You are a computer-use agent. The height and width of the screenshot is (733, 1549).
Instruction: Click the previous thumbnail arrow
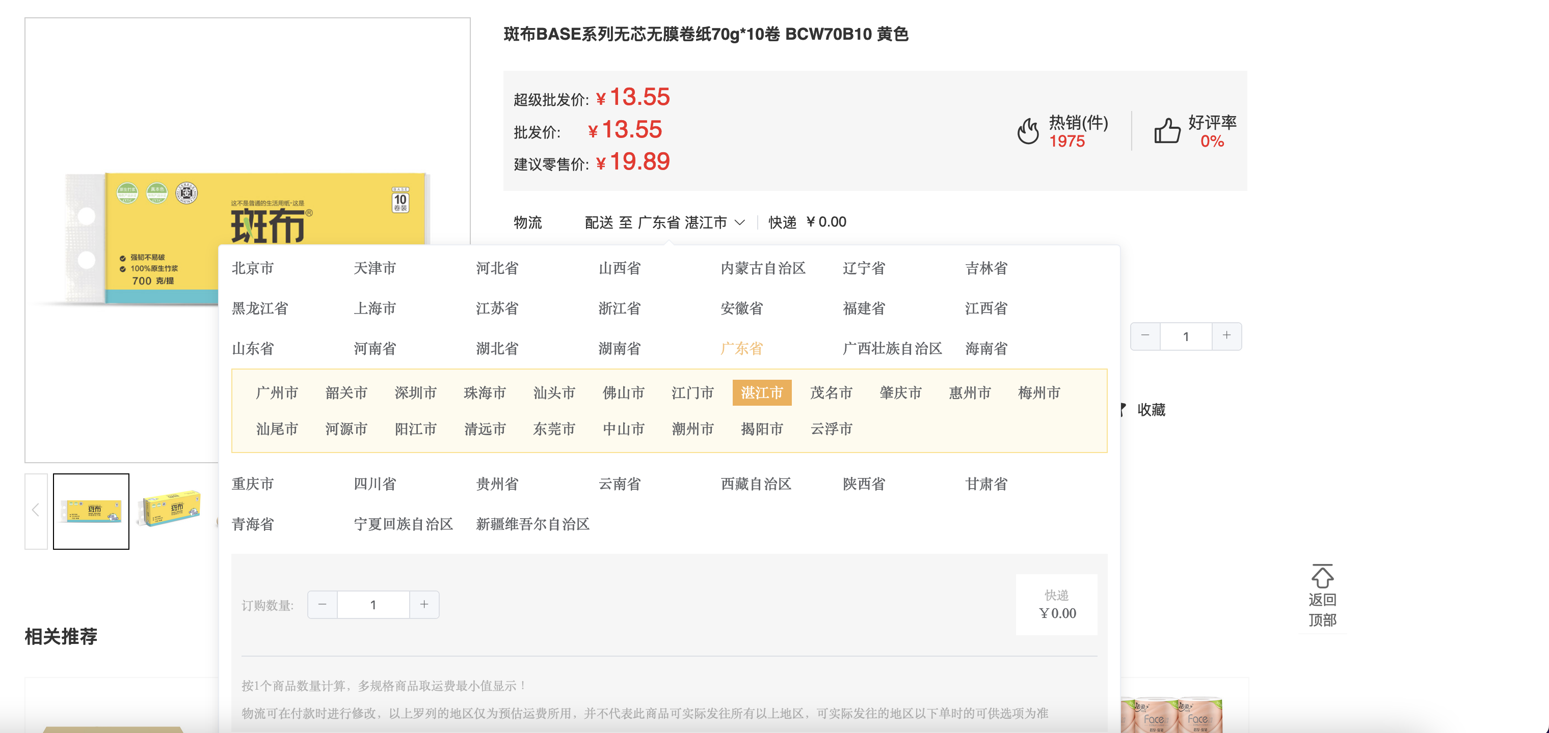[36, 511]
